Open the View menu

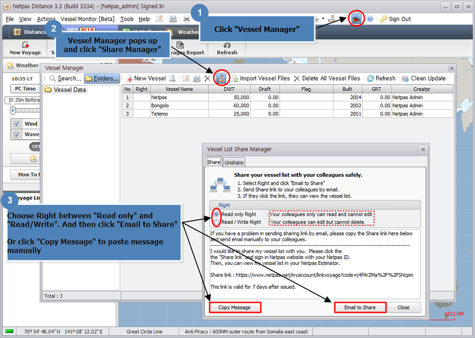(x=25, y=19)
